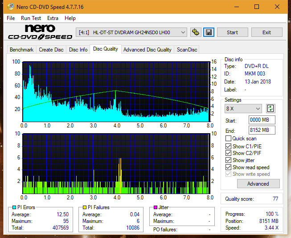Open the 8 X speed dropdown
This screenshot has width=291, height=238.
tap(243, 108)
